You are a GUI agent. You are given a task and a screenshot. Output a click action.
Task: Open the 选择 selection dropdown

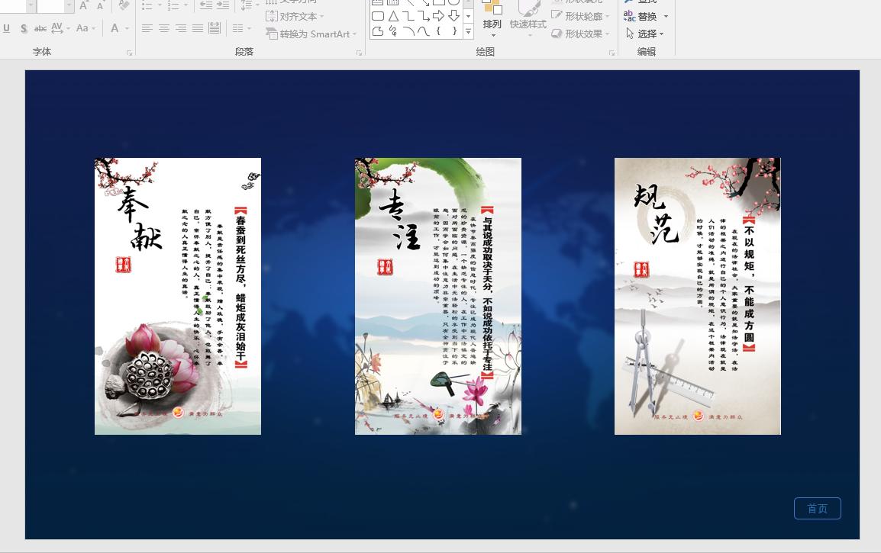click(x=647, y=34)
